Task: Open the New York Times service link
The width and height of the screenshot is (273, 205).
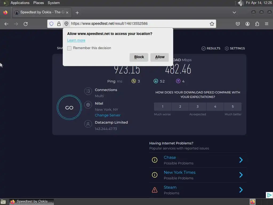Action: (x=179, y=172)
